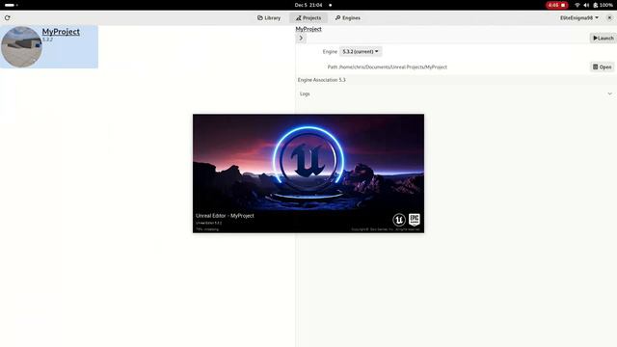Switch to the Library tab

(x=269, y=17)
